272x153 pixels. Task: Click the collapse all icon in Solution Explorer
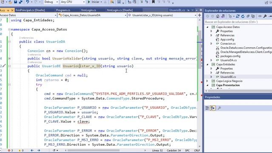tap(248, 16)
